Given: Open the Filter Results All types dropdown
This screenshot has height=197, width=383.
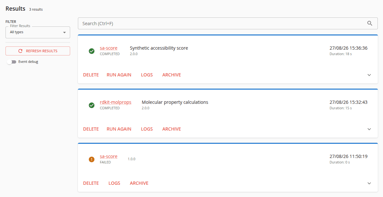Looking at the screenshot, I should (x=38, y=32).
